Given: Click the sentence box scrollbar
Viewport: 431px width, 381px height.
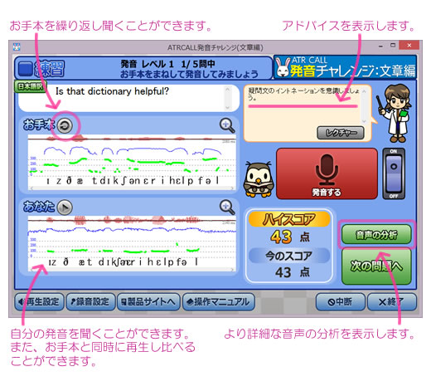Looking at the screenshot, I should pyautogui.click(x=227, y=98).
